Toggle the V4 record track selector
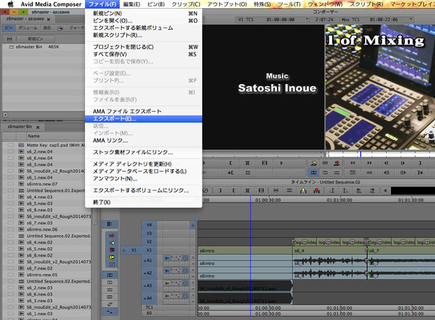Screen dimensions: 435x320 tap(150, 225)
